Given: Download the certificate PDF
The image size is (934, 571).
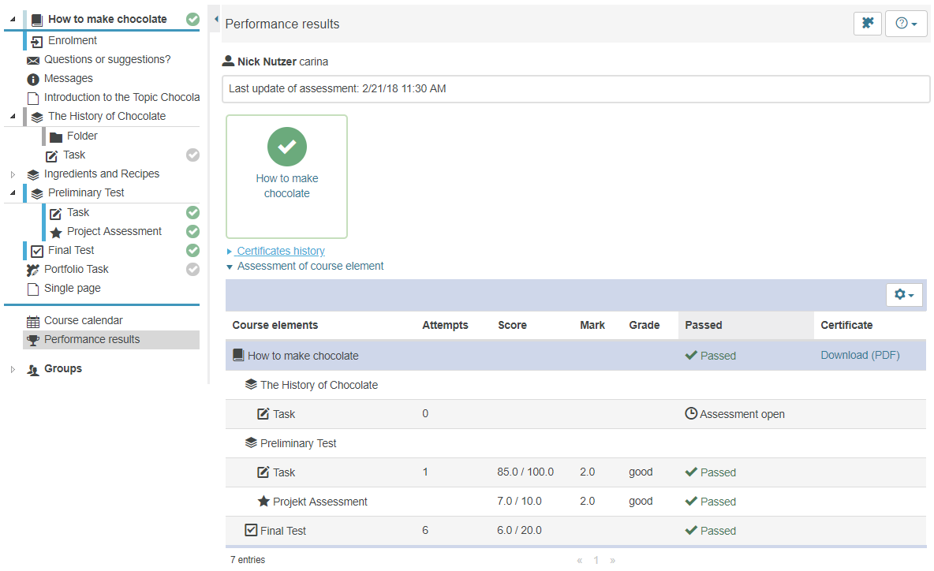Looking at the screenshot, I should point(860,356).
